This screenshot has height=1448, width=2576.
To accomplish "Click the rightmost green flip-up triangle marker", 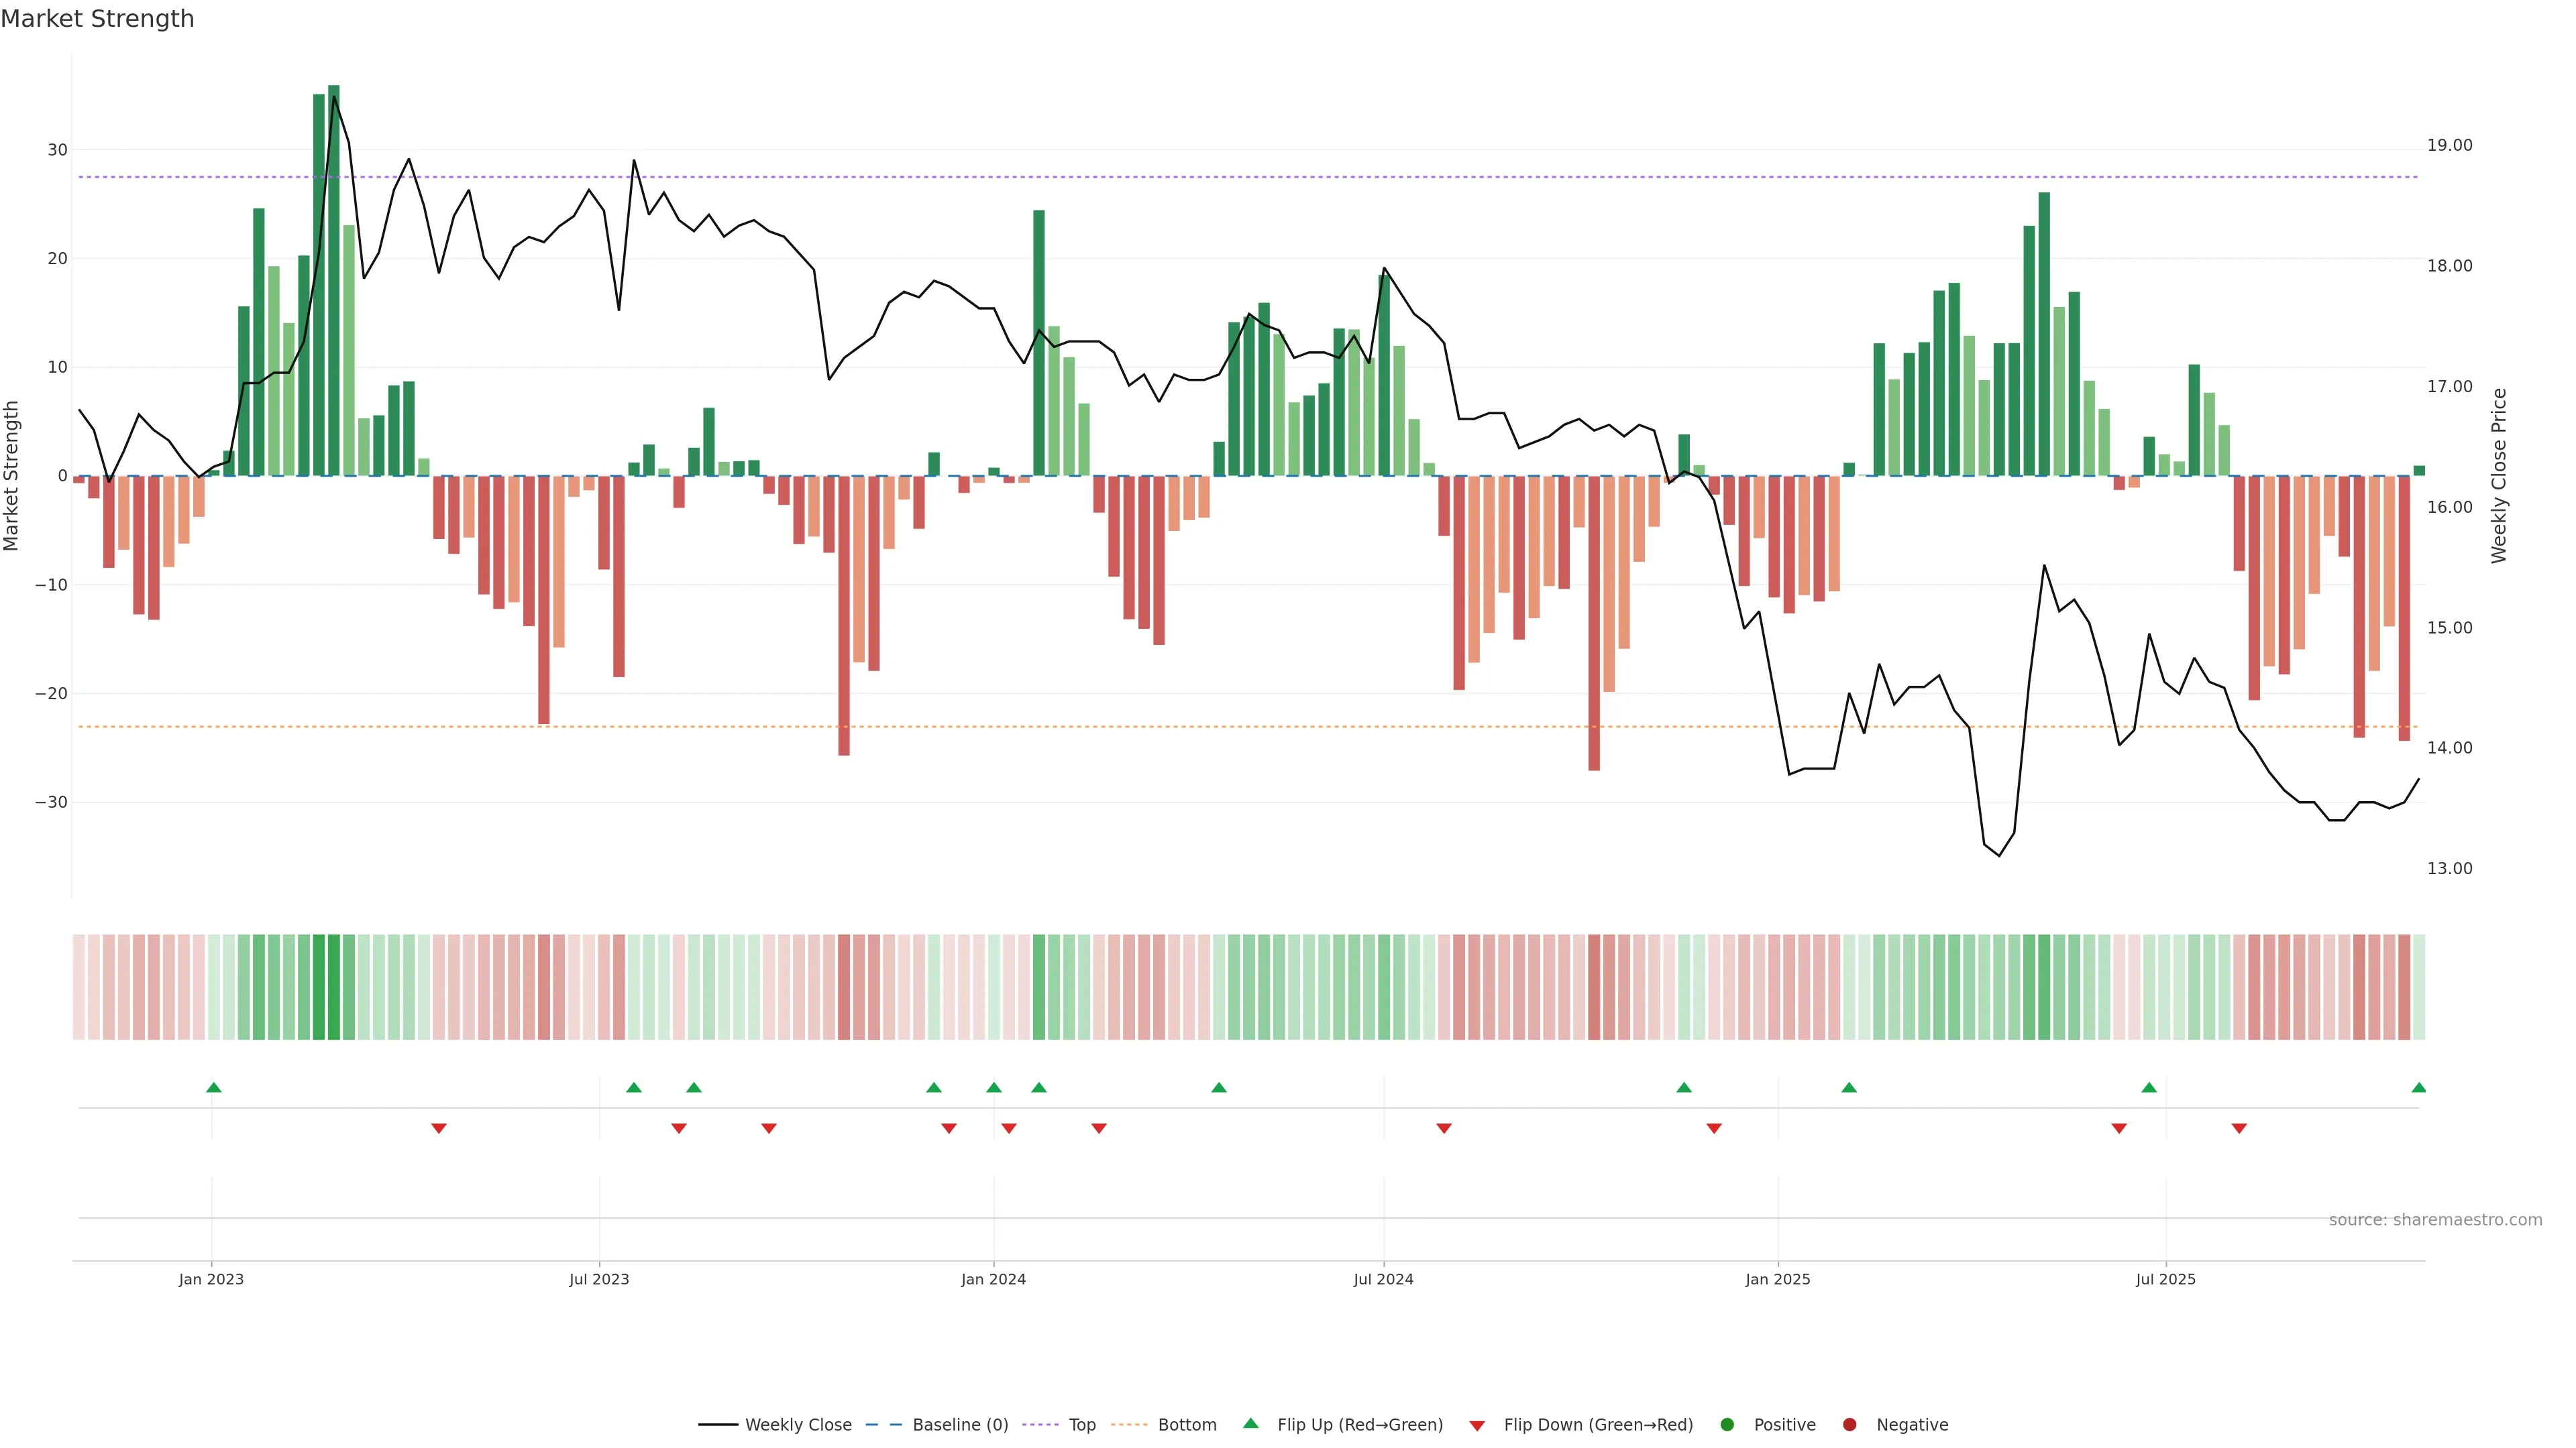I will 2418,1087.
